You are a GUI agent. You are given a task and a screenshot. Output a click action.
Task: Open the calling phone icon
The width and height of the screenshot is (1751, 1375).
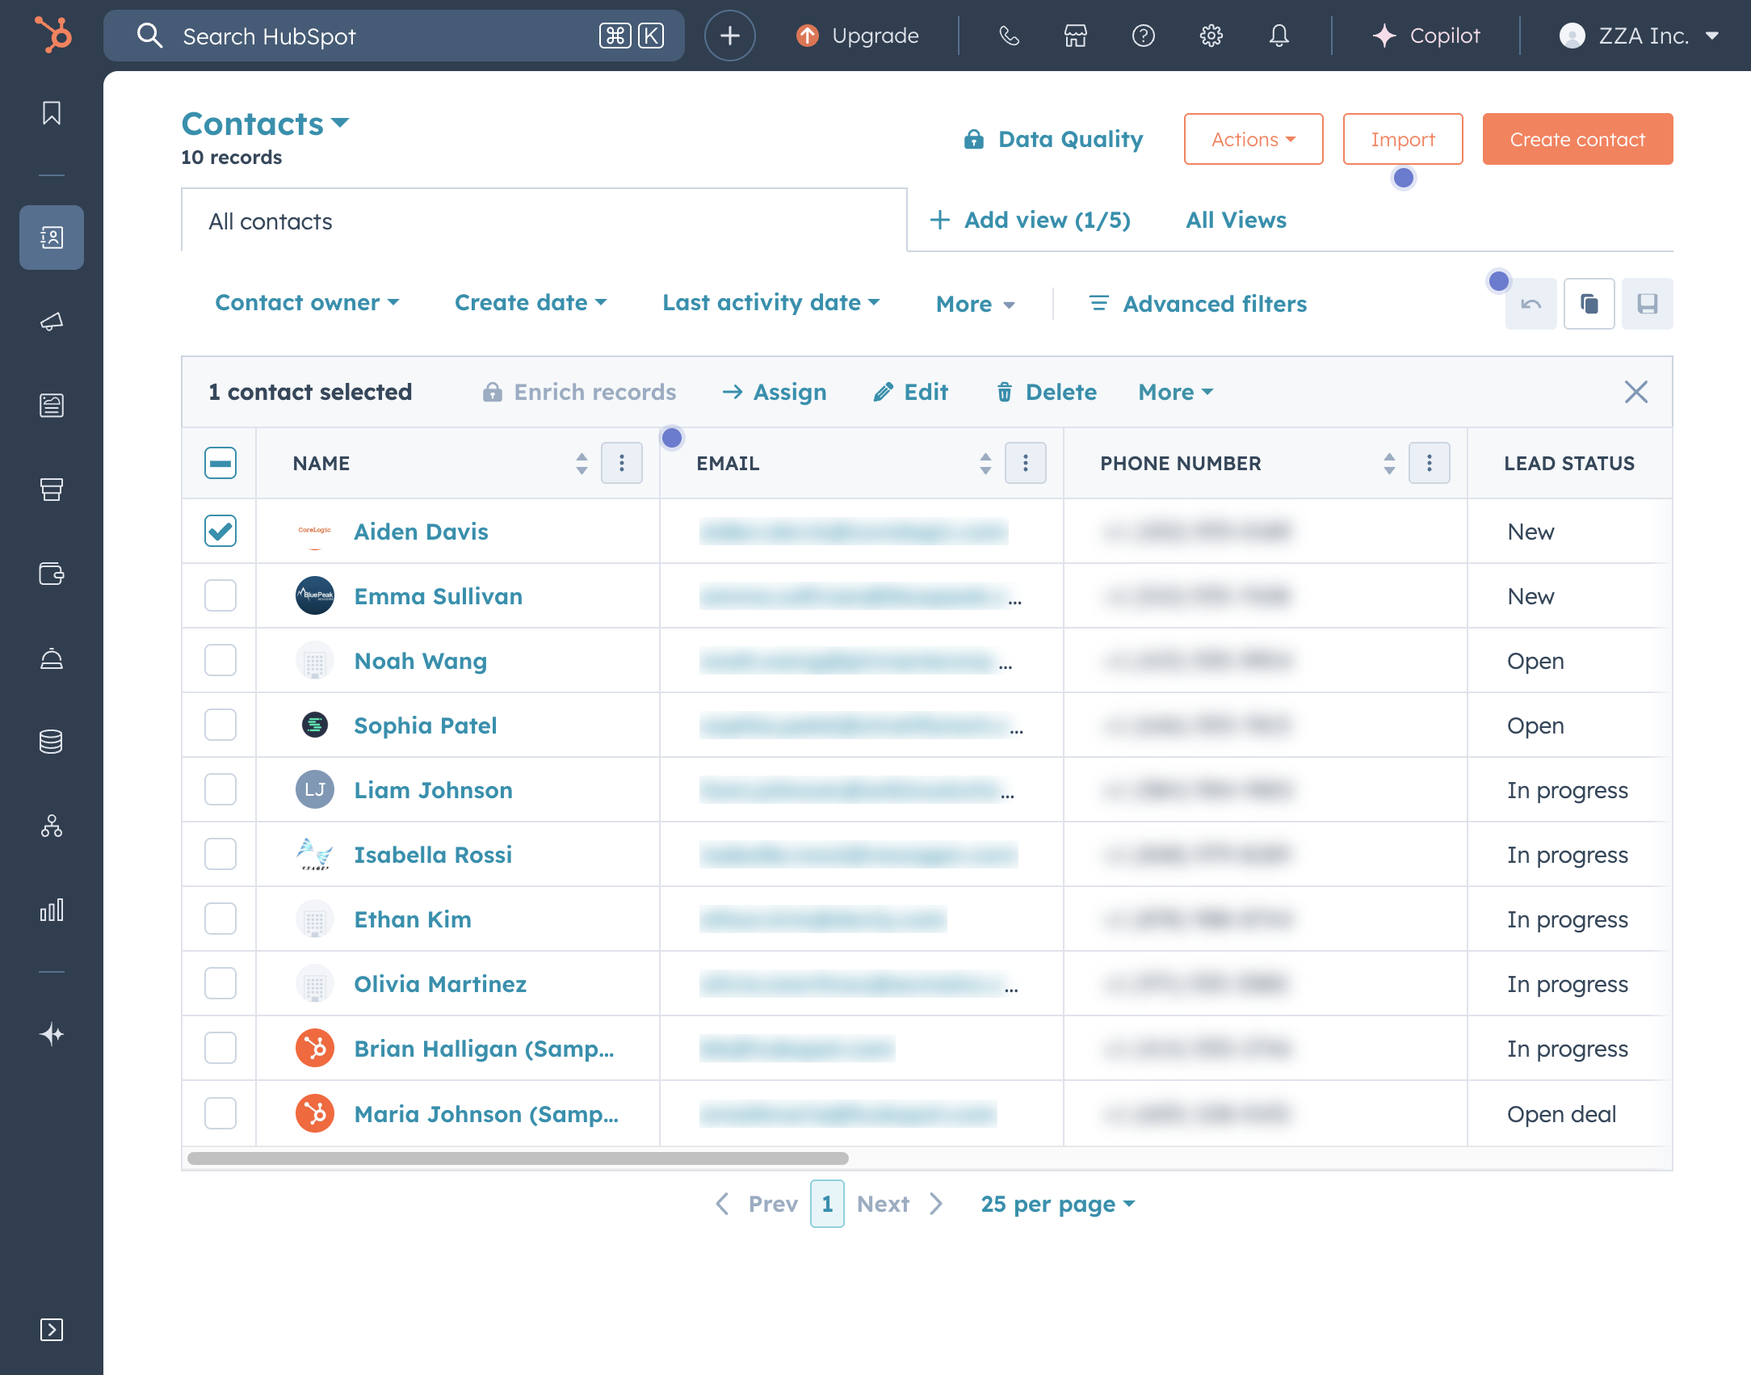tap(1009, 36)
